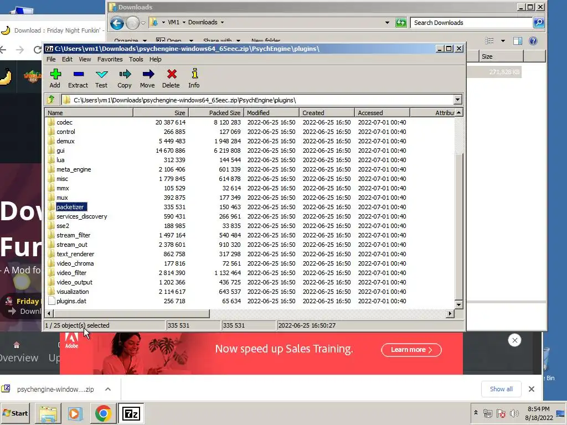Expand the Downloads breadcrumb arrow

(x=222, y=22)
